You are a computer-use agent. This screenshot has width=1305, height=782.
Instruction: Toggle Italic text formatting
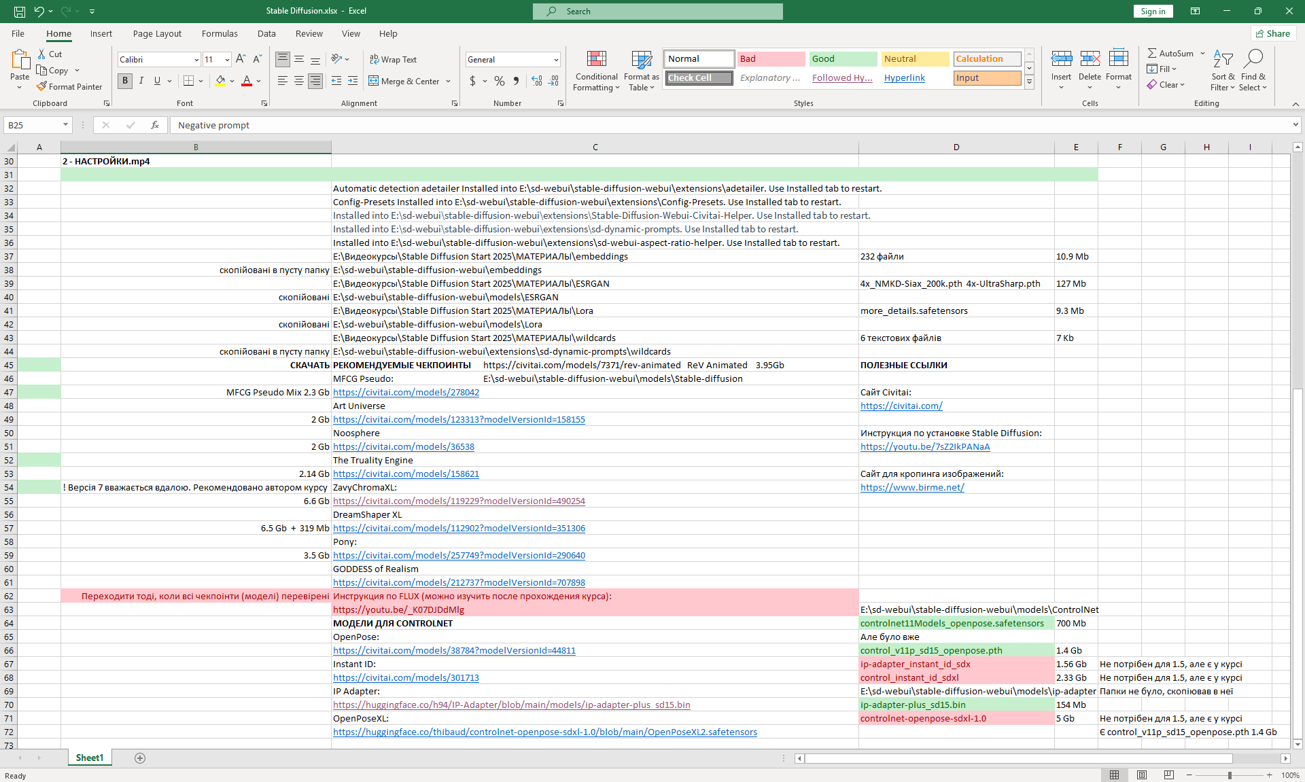[141, 81]
